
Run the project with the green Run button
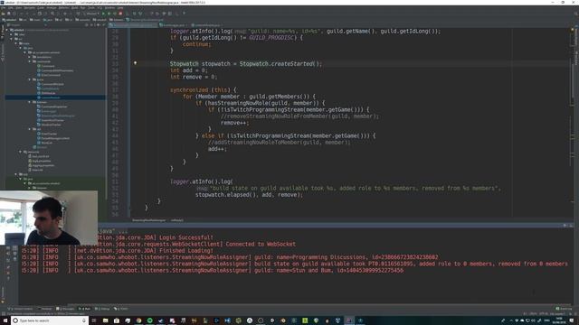coord(103,14)
